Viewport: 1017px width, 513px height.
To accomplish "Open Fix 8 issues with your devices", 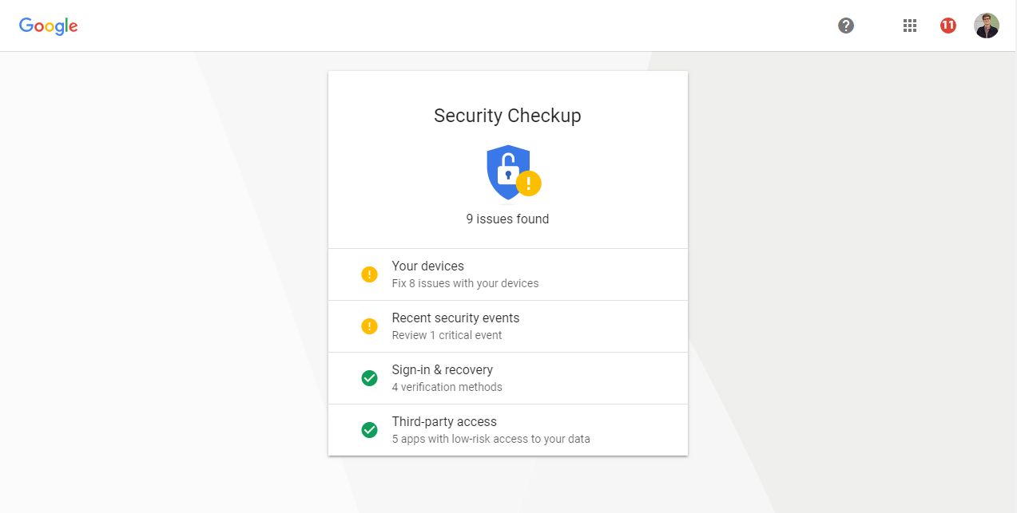I will coord(465,283).
